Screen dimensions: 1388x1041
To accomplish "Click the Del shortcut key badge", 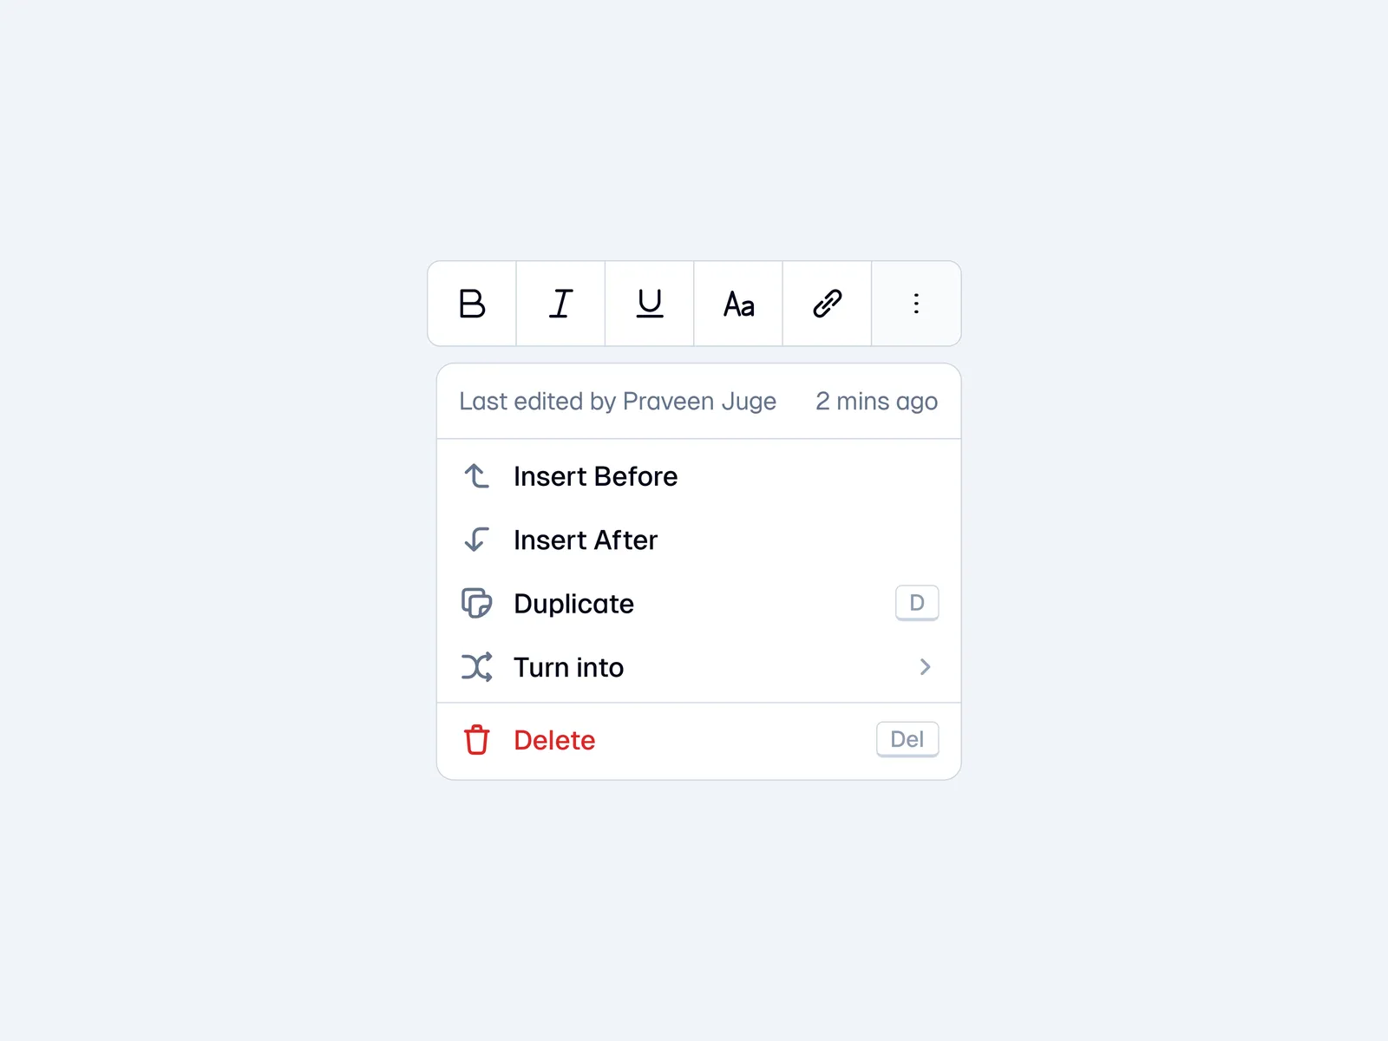I will click(x=907, y=739).
